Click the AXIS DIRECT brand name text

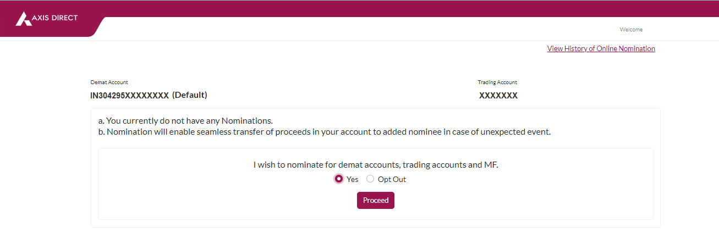pos(55,18)
